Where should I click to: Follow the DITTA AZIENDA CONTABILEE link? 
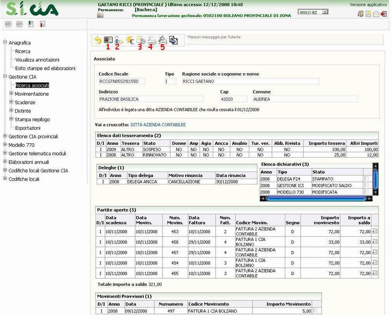click(158, 125)
